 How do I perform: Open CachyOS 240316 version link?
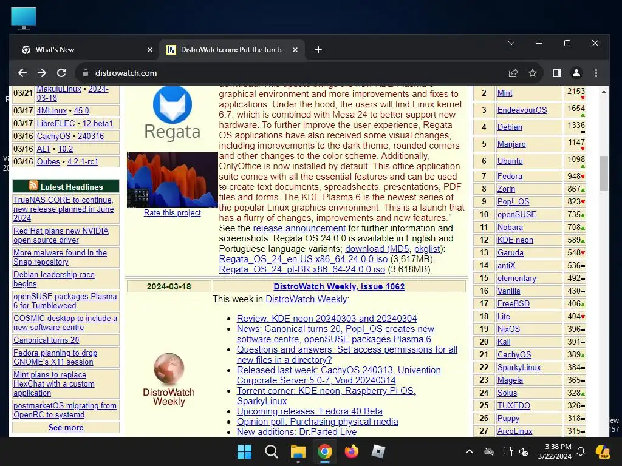[91, 137]
